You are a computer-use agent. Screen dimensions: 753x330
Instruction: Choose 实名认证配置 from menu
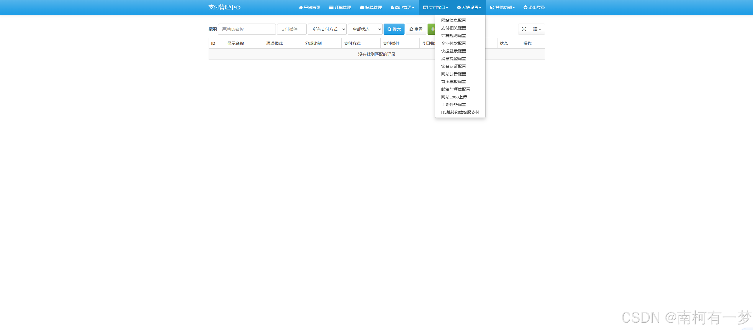point(454,66)
